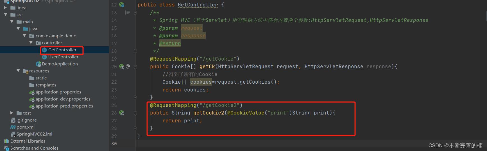Click the "/getCookie" mapping string

pyautogui.click(x=218, y=59)
